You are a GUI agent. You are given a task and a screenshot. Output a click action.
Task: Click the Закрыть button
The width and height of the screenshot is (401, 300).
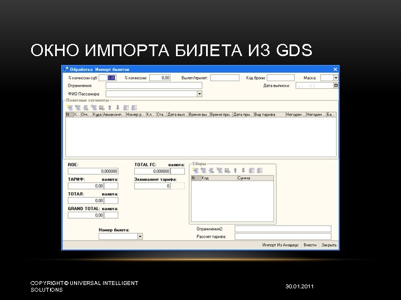[x=329, y=245]
